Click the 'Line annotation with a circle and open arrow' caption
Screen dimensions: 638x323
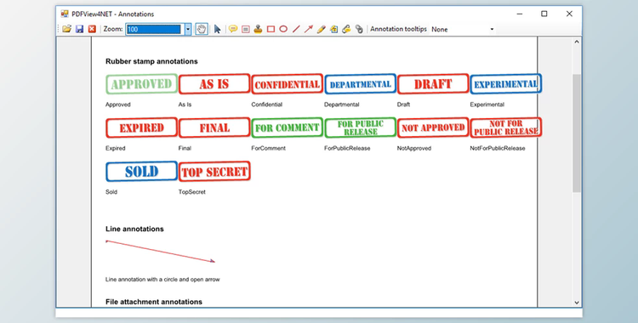click(x=162, y=280)
